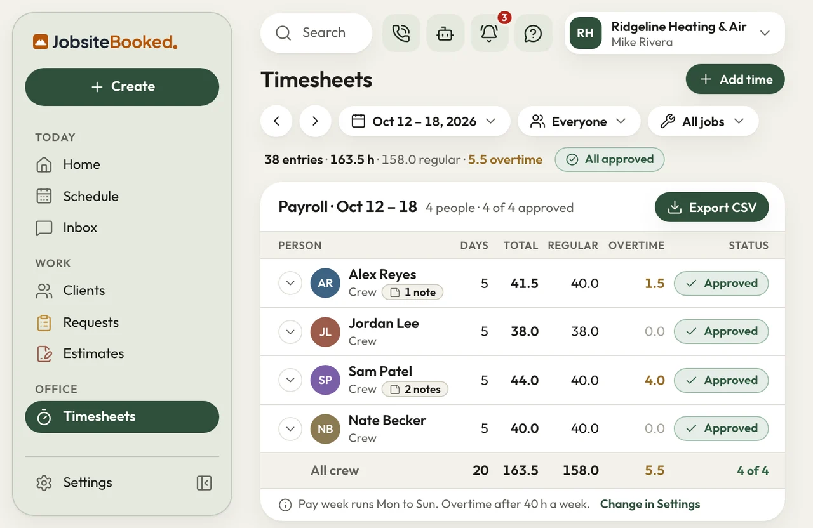Click the phone calls icon in top bar

pyautogui.click(x=401, y=33)
